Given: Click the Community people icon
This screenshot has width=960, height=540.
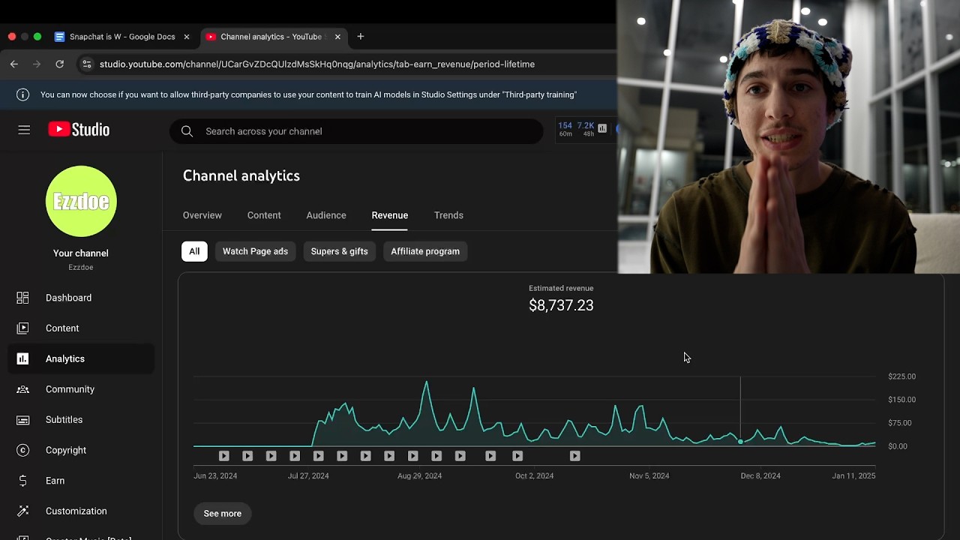Looking at the screenshot, I should click(x=22, y=389).
